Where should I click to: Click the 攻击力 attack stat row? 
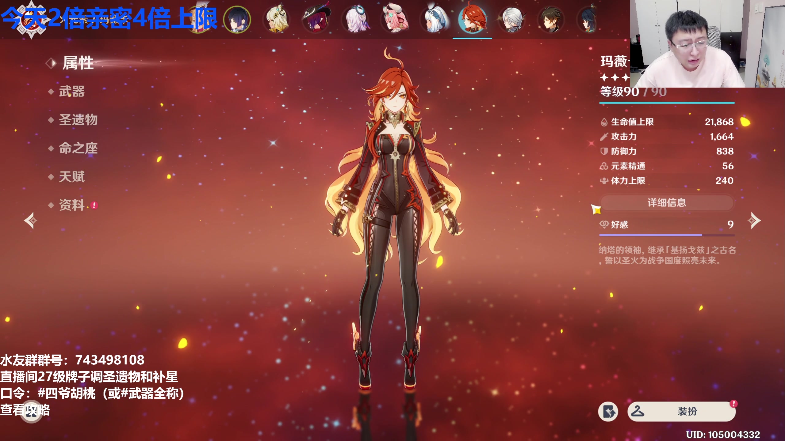coord(667,137)
